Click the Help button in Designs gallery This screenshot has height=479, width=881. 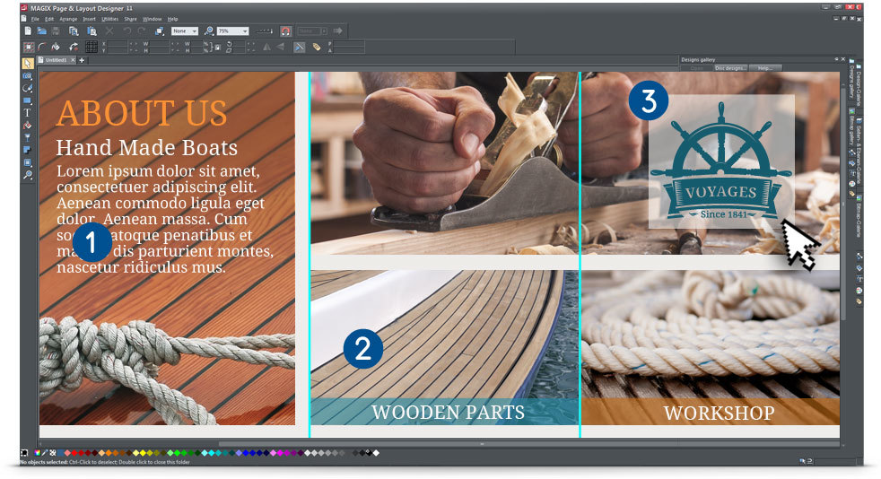765,68
